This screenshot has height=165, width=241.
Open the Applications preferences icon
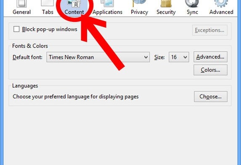coord(107,3)
